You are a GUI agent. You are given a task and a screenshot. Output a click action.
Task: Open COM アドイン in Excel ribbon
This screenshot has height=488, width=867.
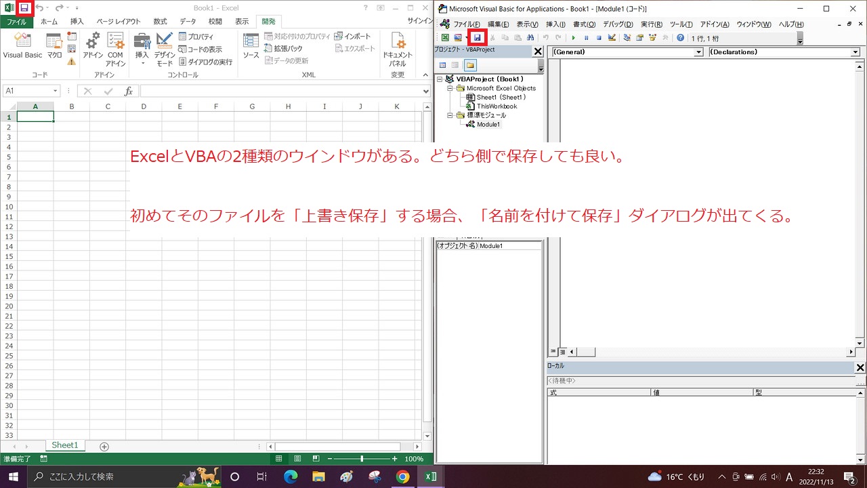pyautogui.click(x=115, y=49)
